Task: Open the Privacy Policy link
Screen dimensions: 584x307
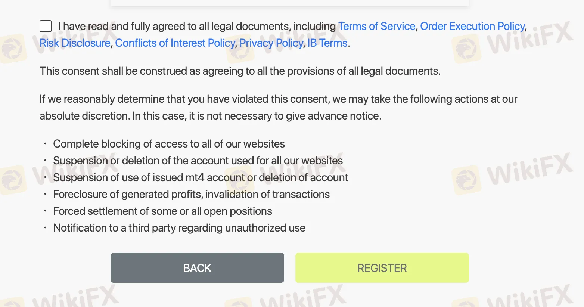Action: (271, 43)
